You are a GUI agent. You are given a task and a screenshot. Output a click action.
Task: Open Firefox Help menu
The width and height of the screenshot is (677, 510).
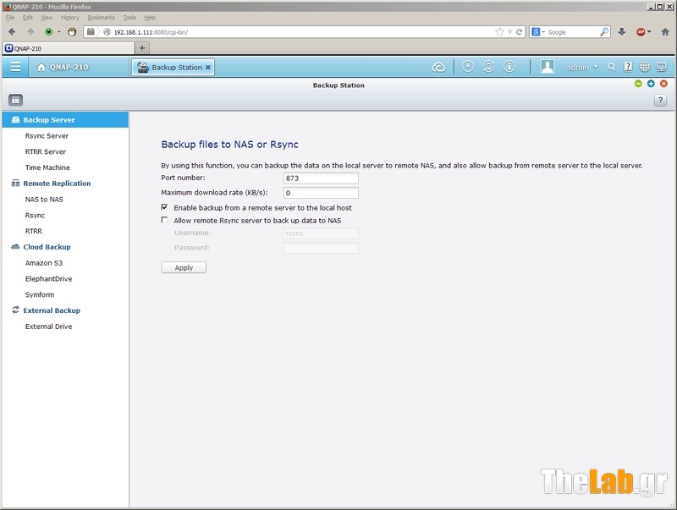click(x=150, y=18)
